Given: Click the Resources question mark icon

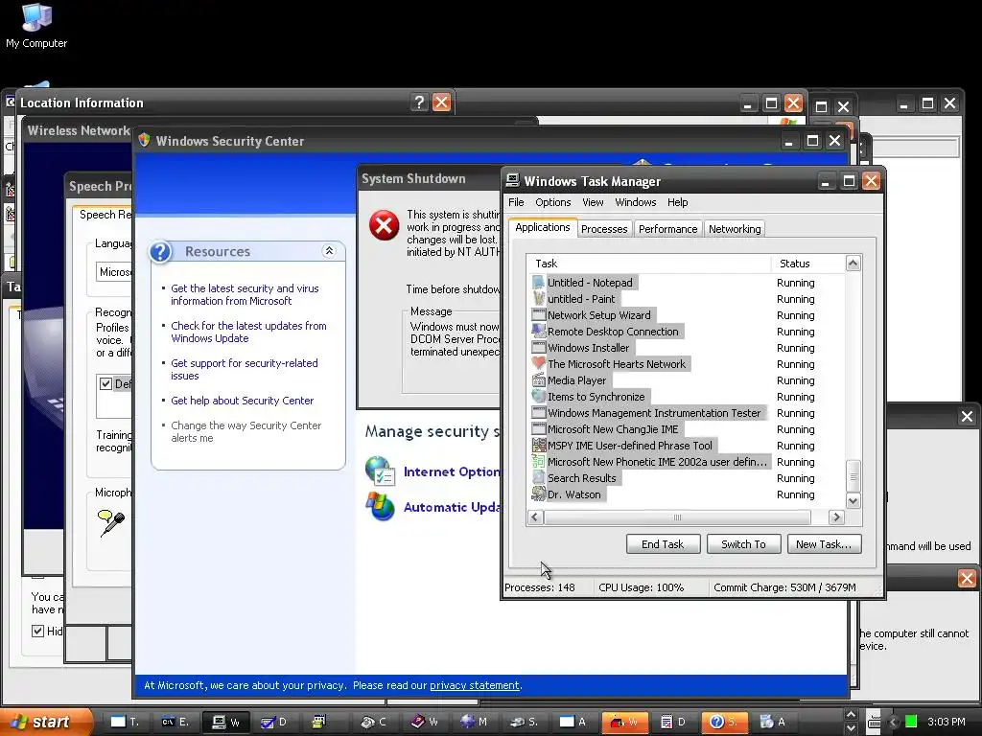Looking at the screenshot, I should point(160,252).
